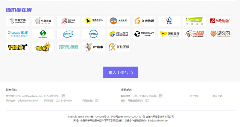Show the 商务微信 QR code
240x127 pixels.
click(x=97, y=100)
